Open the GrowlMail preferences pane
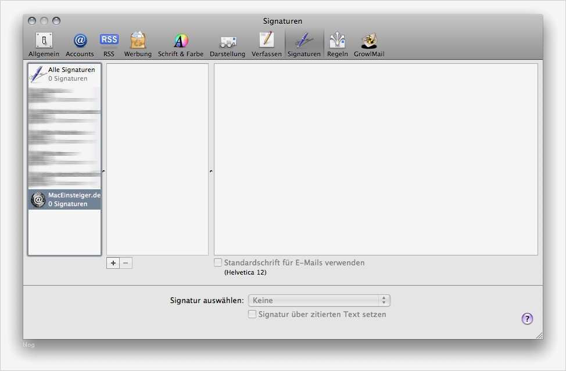This screenshot has height=371, width=566. tap(369, 44)
